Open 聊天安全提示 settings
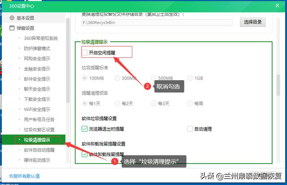The width and height of the screenshot is (287, 185). click(x=37, y=89)
